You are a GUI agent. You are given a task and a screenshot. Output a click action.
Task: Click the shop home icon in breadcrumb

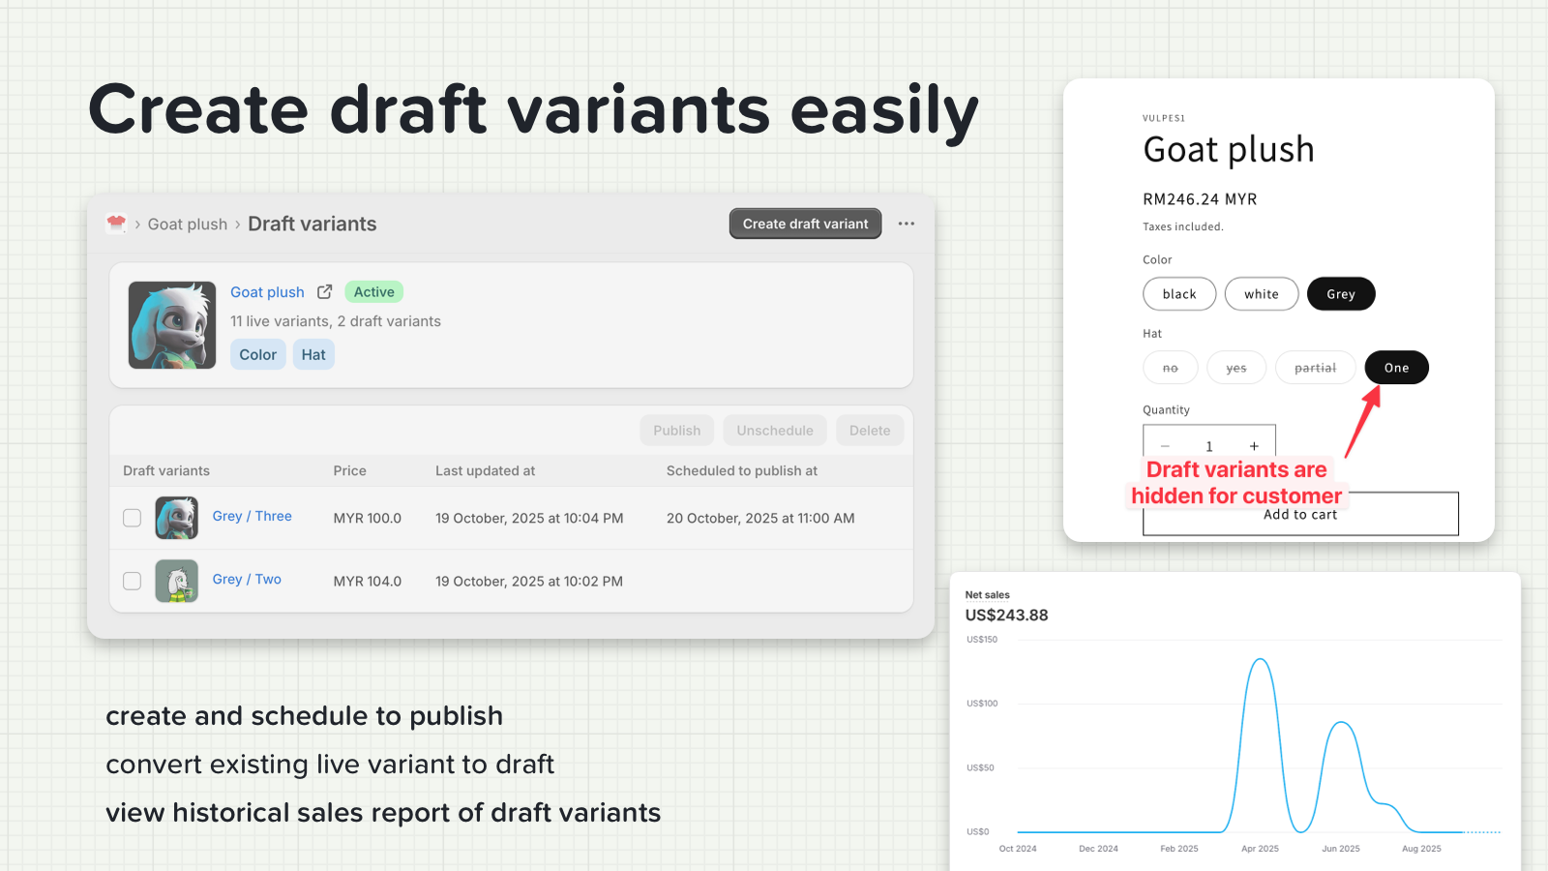pos(116,224)
